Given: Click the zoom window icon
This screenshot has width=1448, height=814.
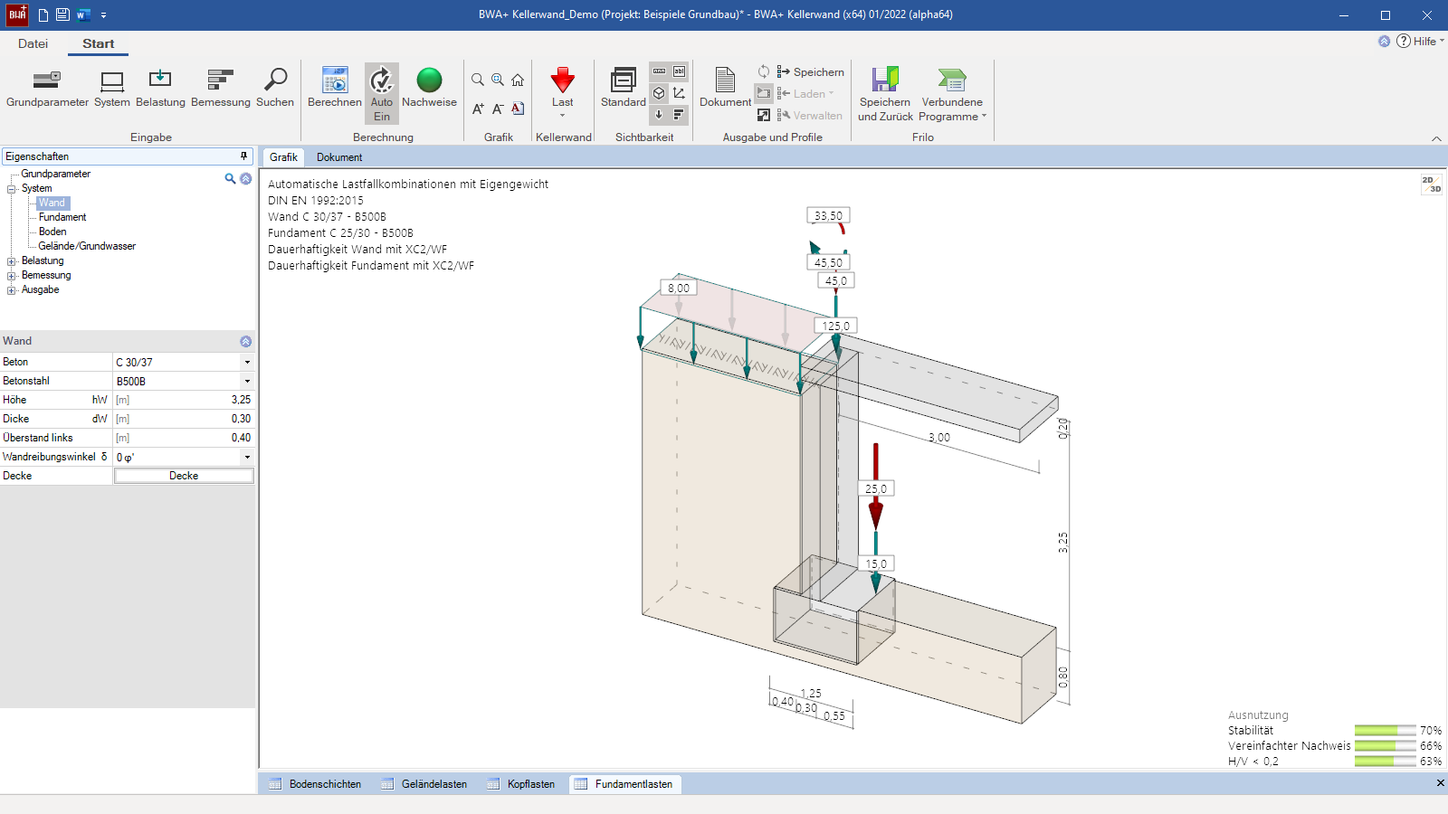Looking at the screenshot, I should [x=498, y=80].
